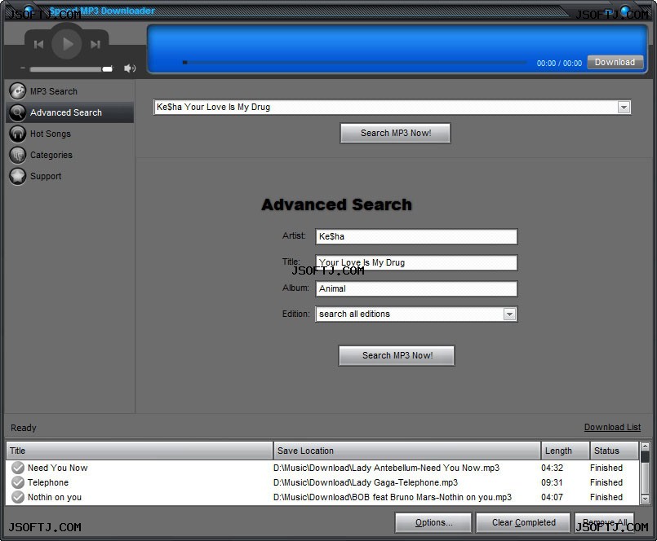Image resolution: width=657 pixels, height=541 pixels.
Task: Click Lady Antebellum-Need You Now.mp3 path
Action: [386, 468]
